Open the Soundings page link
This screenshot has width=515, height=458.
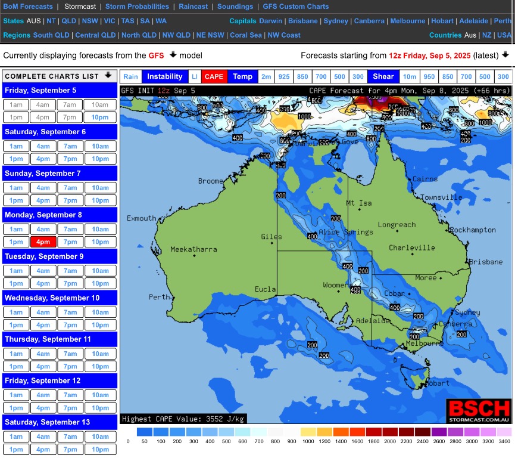(235, 7)
